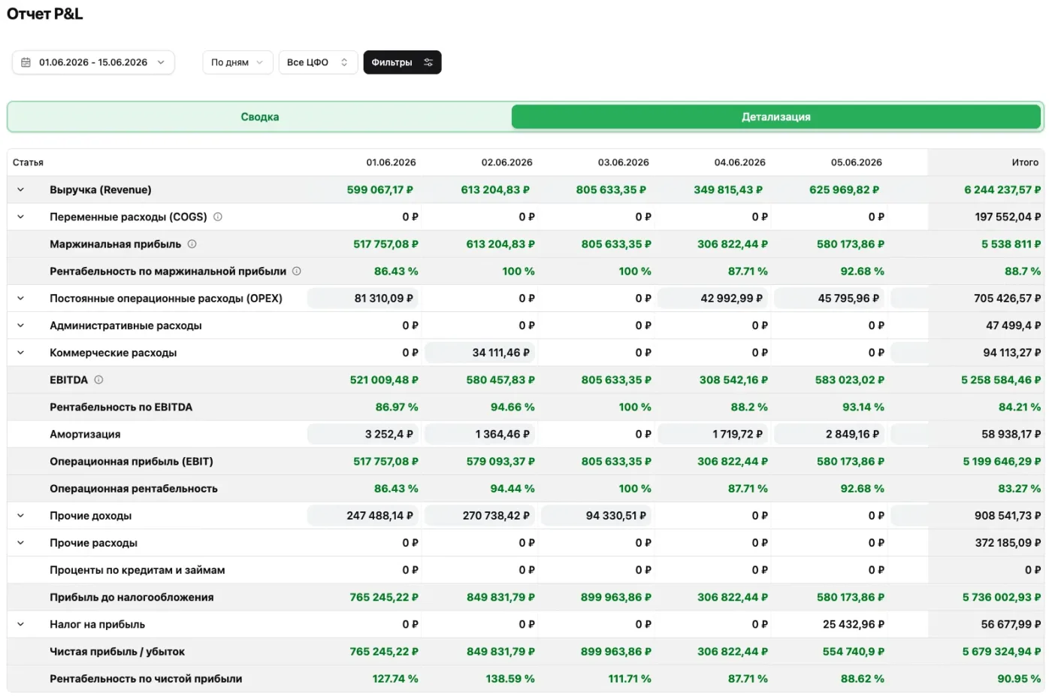Viewport: 1052px width, 697px height.
Task: Expand the Коммерческие расходы row
Action: (20, 353)
